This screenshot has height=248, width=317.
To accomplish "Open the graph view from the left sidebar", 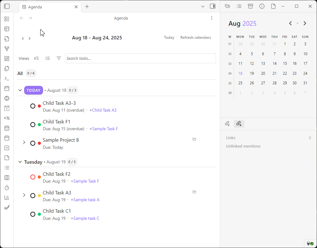I will [7, 48].
